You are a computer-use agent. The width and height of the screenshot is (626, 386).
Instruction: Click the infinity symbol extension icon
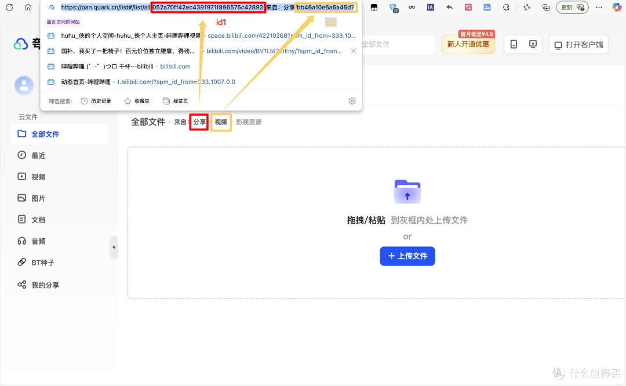click(412, 7)
